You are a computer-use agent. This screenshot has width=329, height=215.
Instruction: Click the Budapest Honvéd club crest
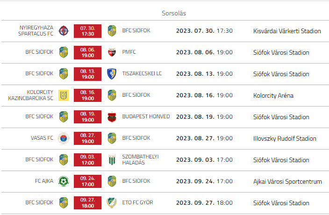(111, 117)
